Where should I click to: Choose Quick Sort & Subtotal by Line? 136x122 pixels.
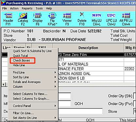[x=33, y=51]
